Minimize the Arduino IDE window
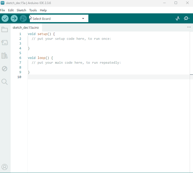 coord(164,3)
